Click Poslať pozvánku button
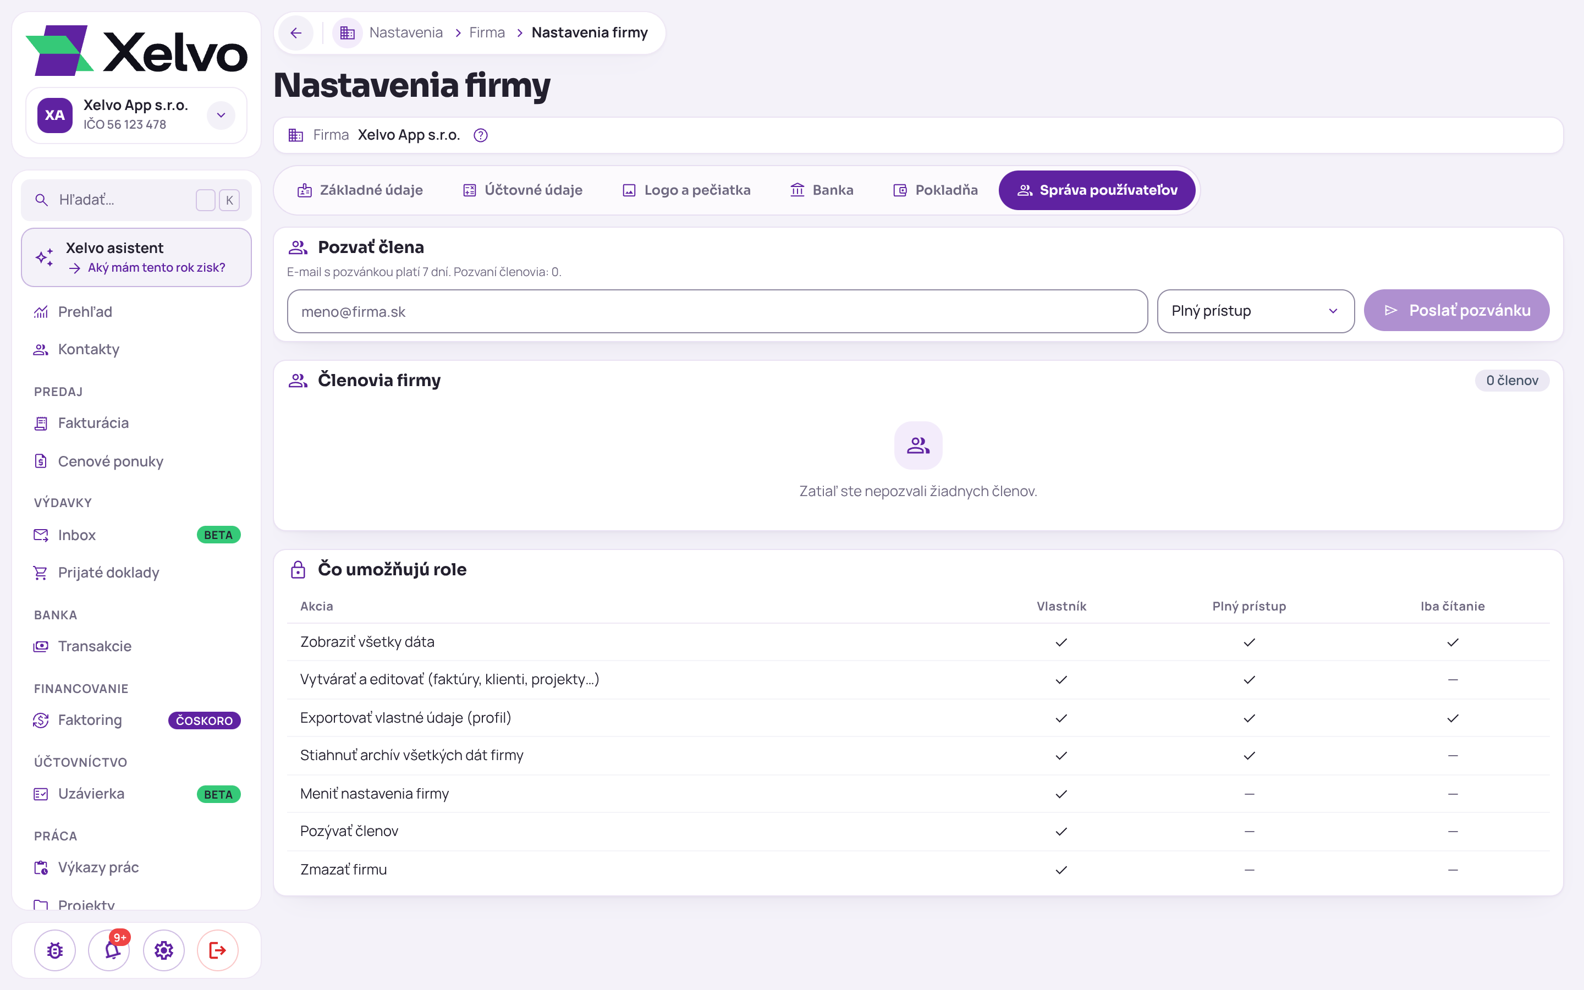Image resolution: width=1584 pixels, height=990 pixels. click(1456, 310)
